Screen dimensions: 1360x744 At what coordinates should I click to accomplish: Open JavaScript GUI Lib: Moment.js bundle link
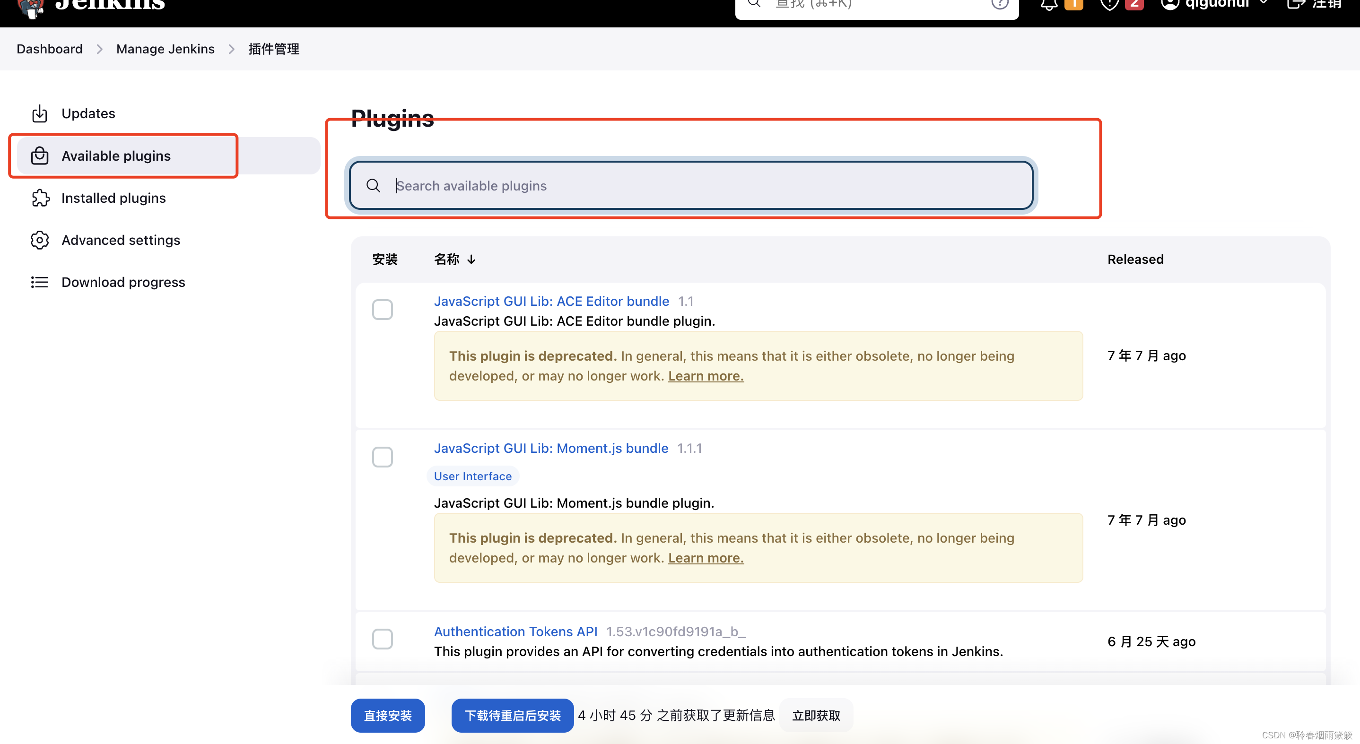(x=550, y=448)
